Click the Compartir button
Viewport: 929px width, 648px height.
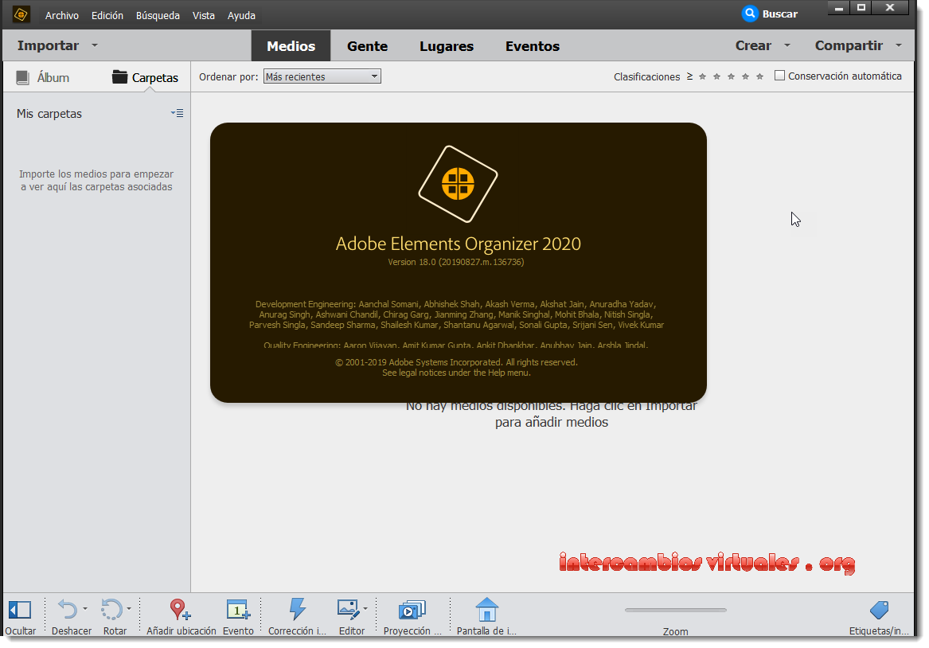point(849,45)
